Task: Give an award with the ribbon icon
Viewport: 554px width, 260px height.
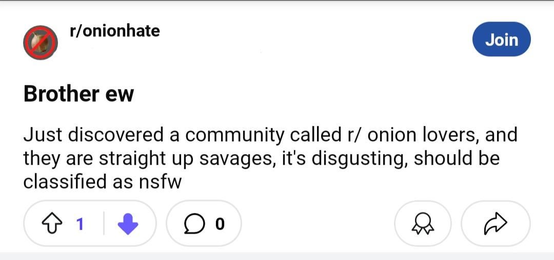Action: point(423,224)
